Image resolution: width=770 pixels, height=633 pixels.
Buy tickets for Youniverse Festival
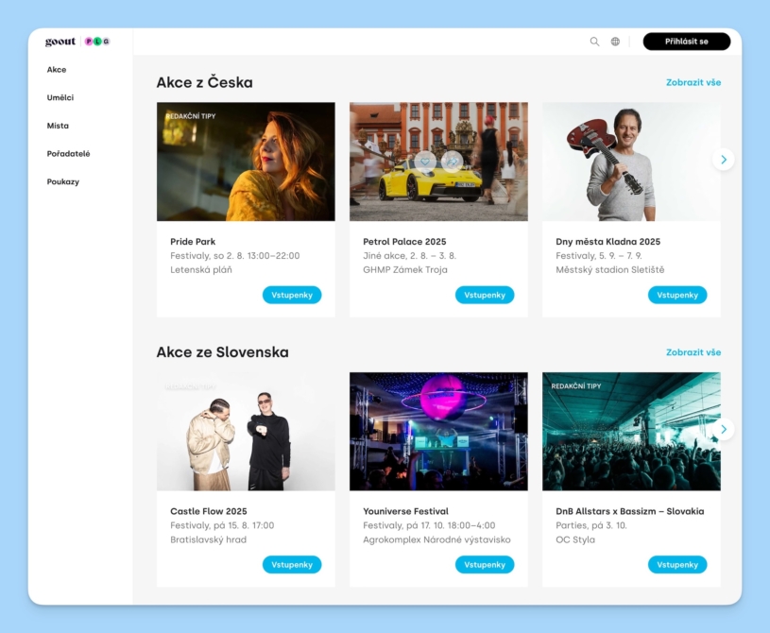click(x=485, y=564)
